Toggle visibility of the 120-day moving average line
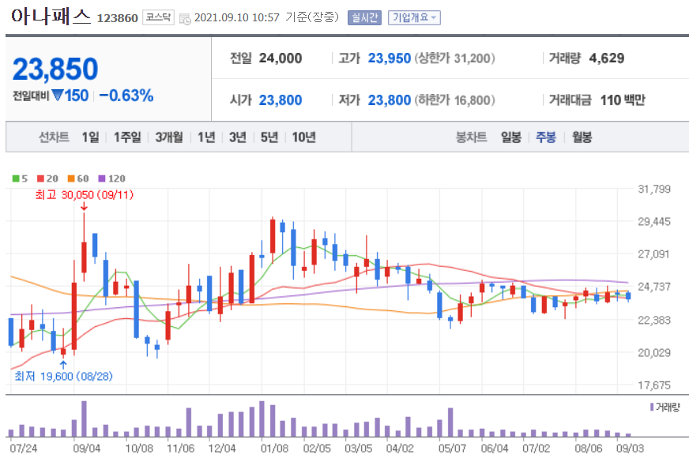 pos(102,178)
